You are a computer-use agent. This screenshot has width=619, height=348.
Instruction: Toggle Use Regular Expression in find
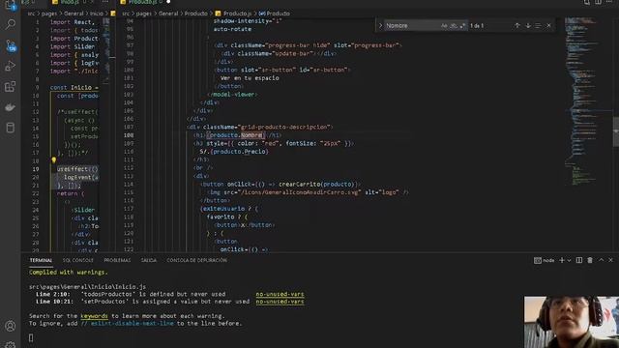point(462,26)
